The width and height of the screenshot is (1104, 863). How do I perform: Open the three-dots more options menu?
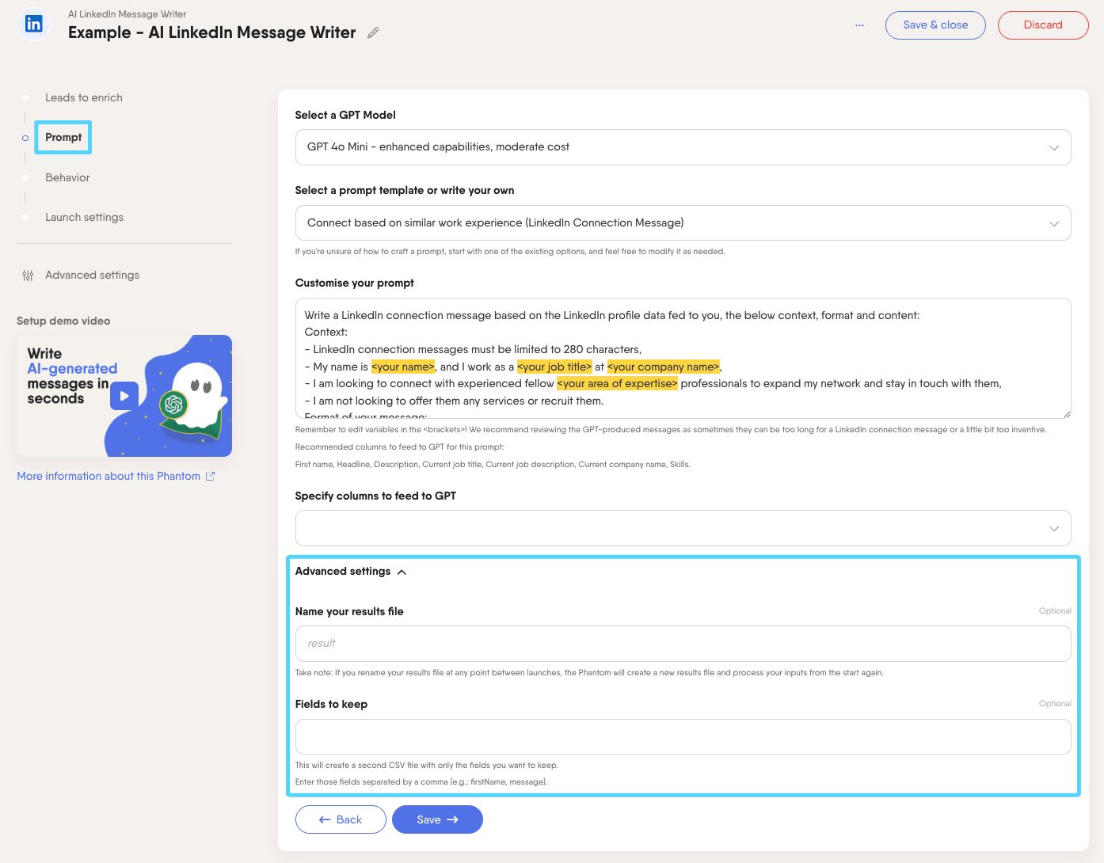tap(859, 25)
